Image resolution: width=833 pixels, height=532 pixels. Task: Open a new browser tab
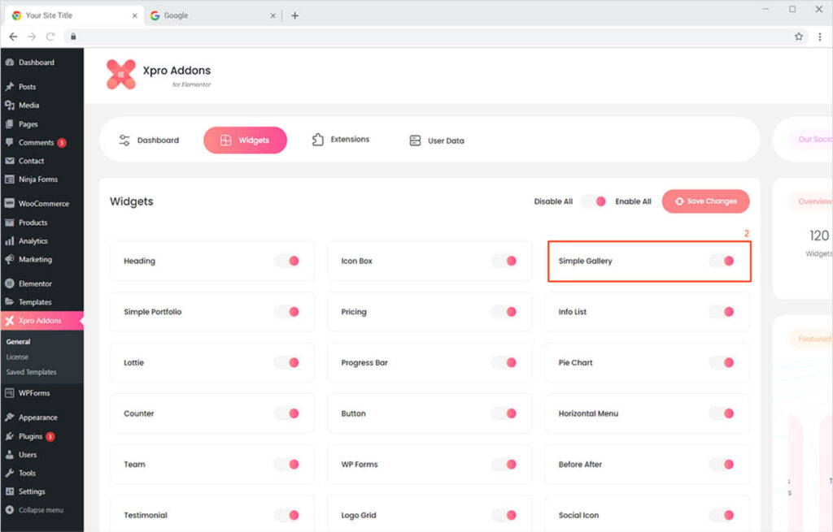[x=294, y=15]
